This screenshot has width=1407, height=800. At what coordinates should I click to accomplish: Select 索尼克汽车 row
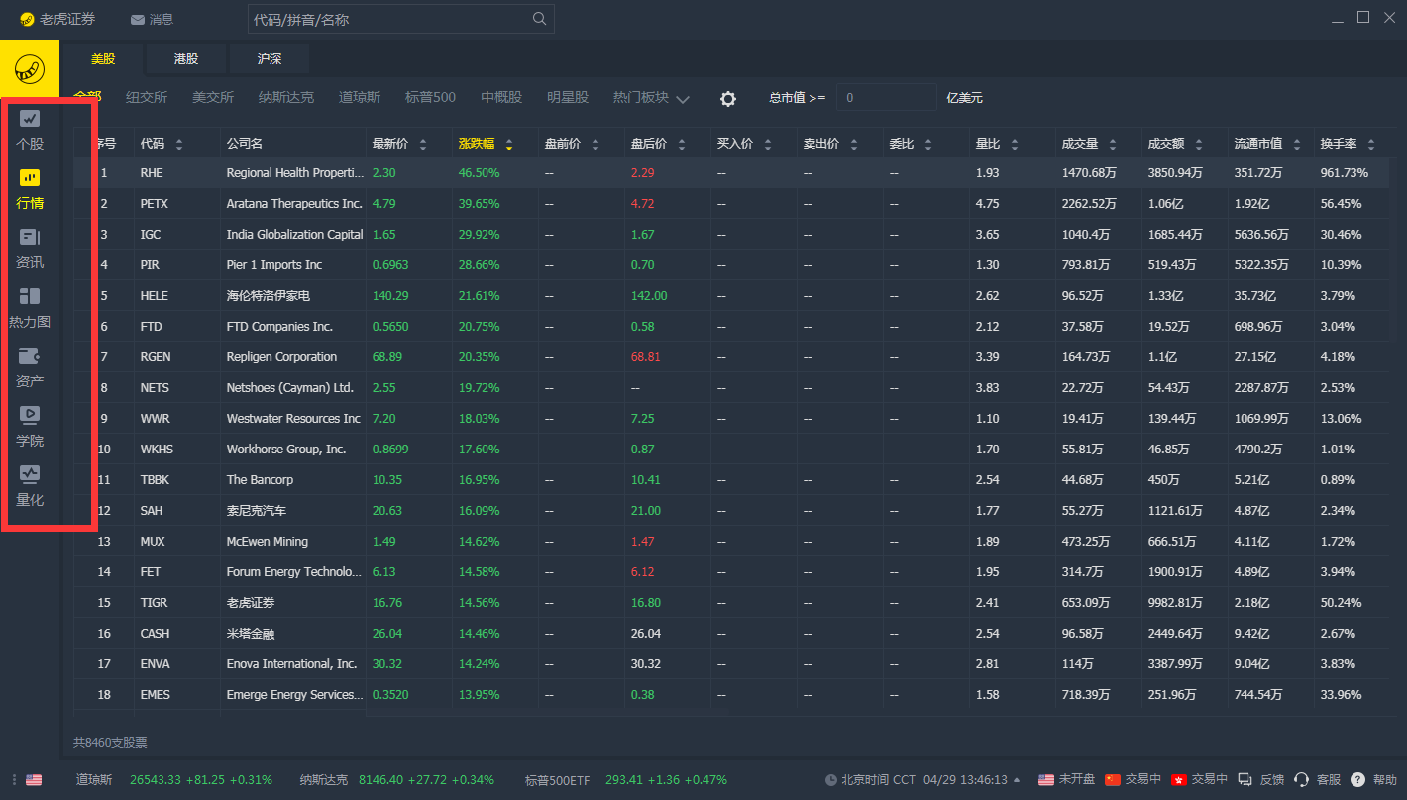pos(731,510)
